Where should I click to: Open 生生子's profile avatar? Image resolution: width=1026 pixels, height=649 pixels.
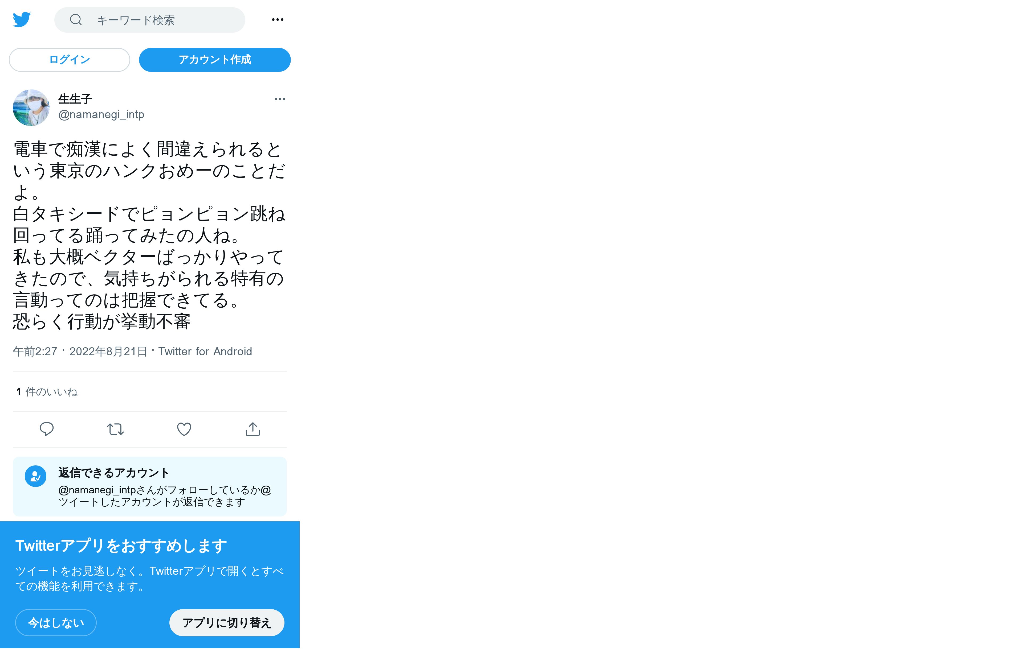pos(31,108)
